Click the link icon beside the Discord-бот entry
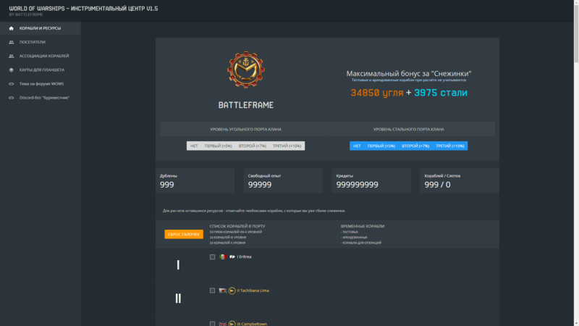Viewport: 579px width, 326px height. tap(11, 98)
